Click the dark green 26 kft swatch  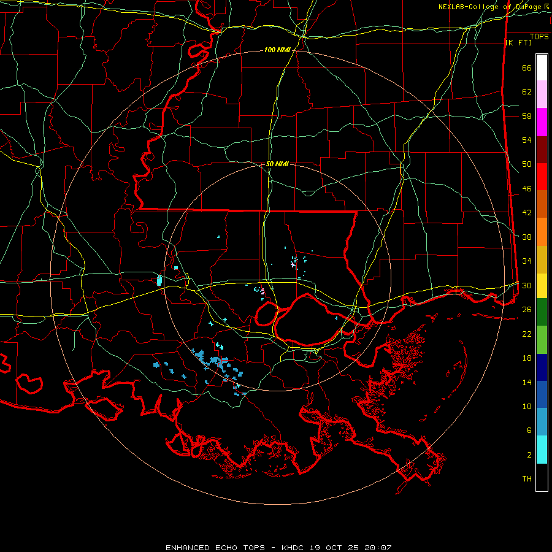tap(542, 312)
